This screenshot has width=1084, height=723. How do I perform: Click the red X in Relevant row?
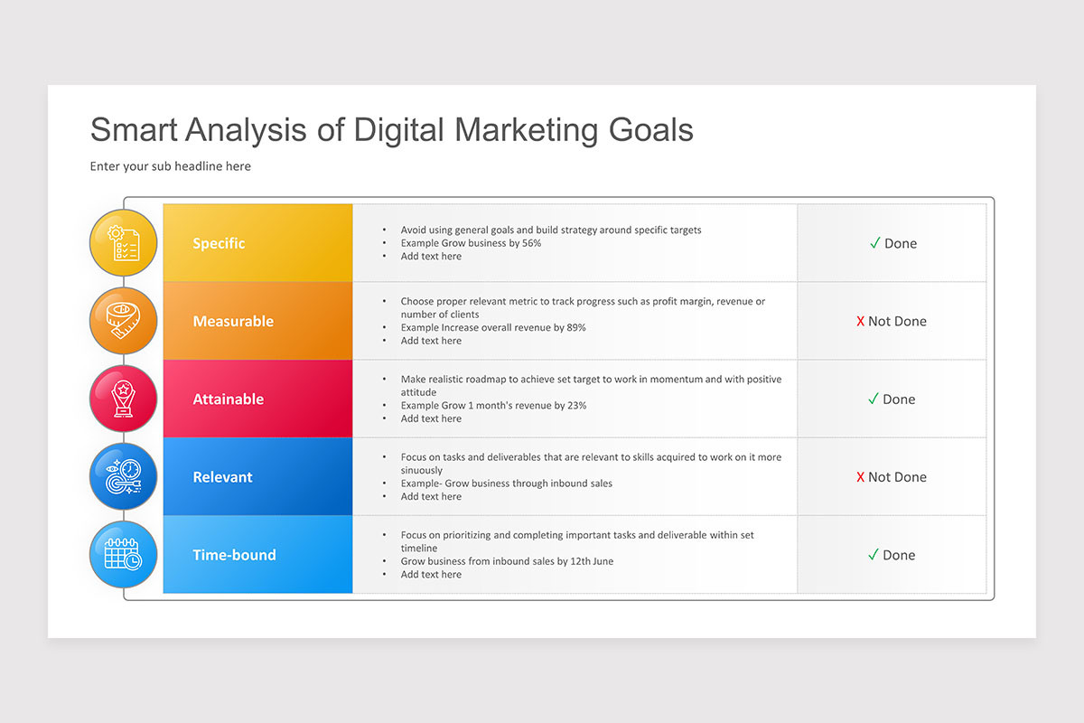(x=861, y=477)
